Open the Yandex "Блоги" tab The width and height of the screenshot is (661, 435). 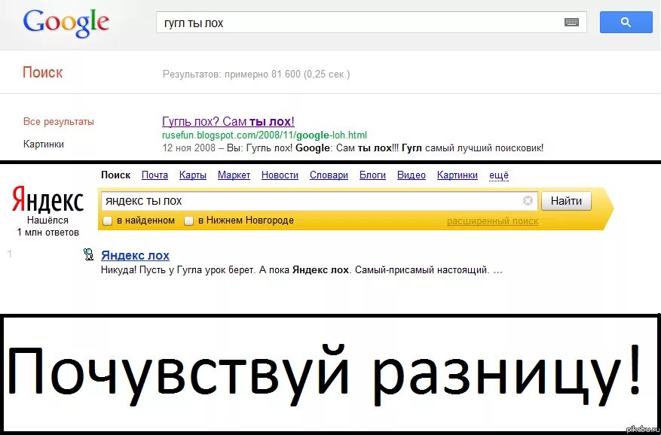pyautogui.click(x=372, y=175)
